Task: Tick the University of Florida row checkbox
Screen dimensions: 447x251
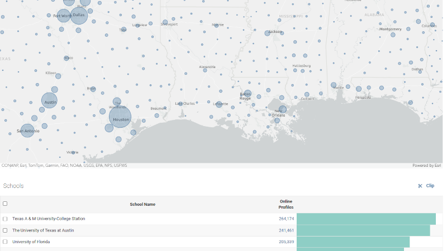Action: (5, 242)
